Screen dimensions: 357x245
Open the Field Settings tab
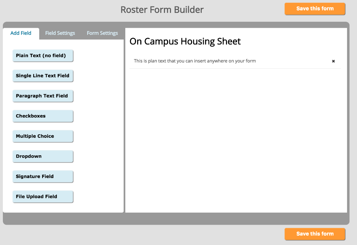[60, 33]
